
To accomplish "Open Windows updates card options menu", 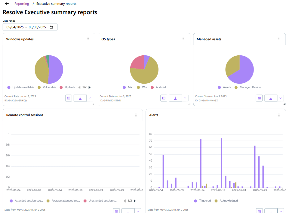I will 88,39.
